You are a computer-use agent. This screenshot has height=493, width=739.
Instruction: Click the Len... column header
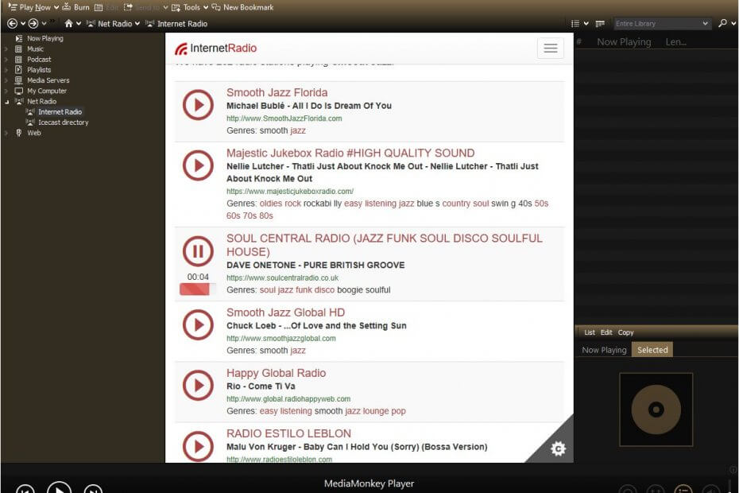tap(675, 42)
